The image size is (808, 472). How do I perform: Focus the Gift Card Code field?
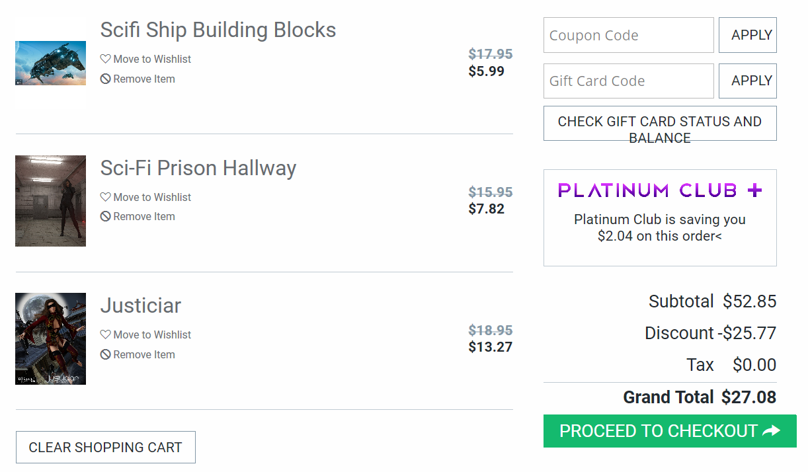[x=628, y=81]
